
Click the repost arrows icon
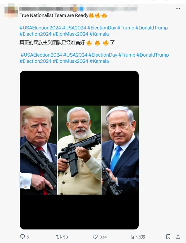click(x=59, y=237)
